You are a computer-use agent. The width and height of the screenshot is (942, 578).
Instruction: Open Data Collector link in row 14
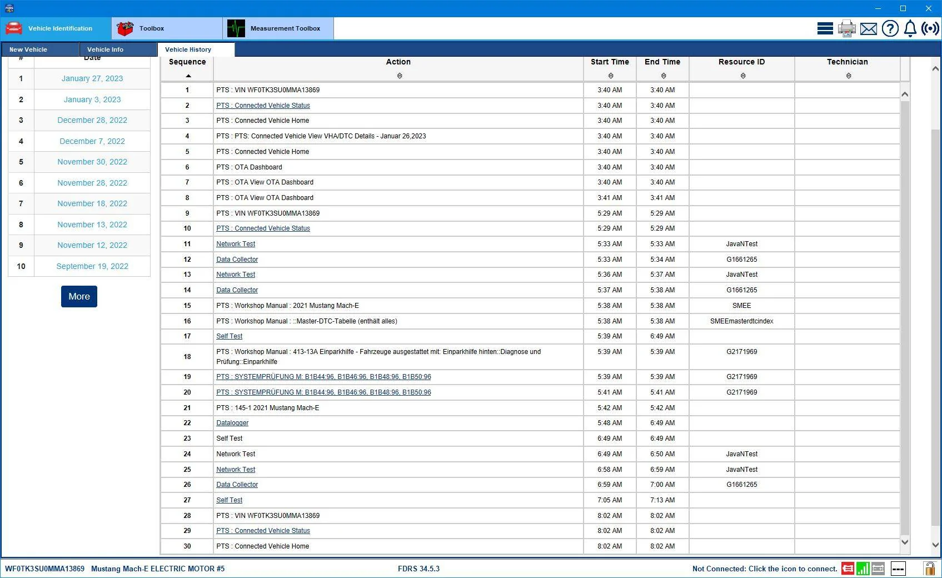tap(237, 290)
